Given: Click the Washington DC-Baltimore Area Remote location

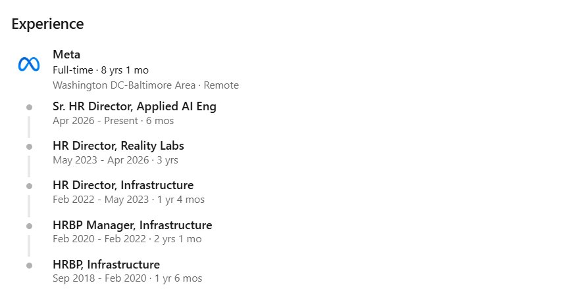Looking at the screenshot, I should tap(145, 85).
